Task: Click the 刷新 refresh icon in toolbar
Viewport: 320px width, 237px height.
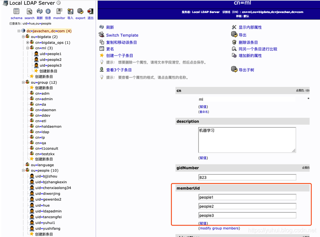Action: tap(40, 11)
